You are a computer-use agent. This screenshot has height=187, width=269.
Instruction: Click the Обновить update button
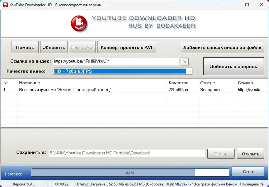53,47
